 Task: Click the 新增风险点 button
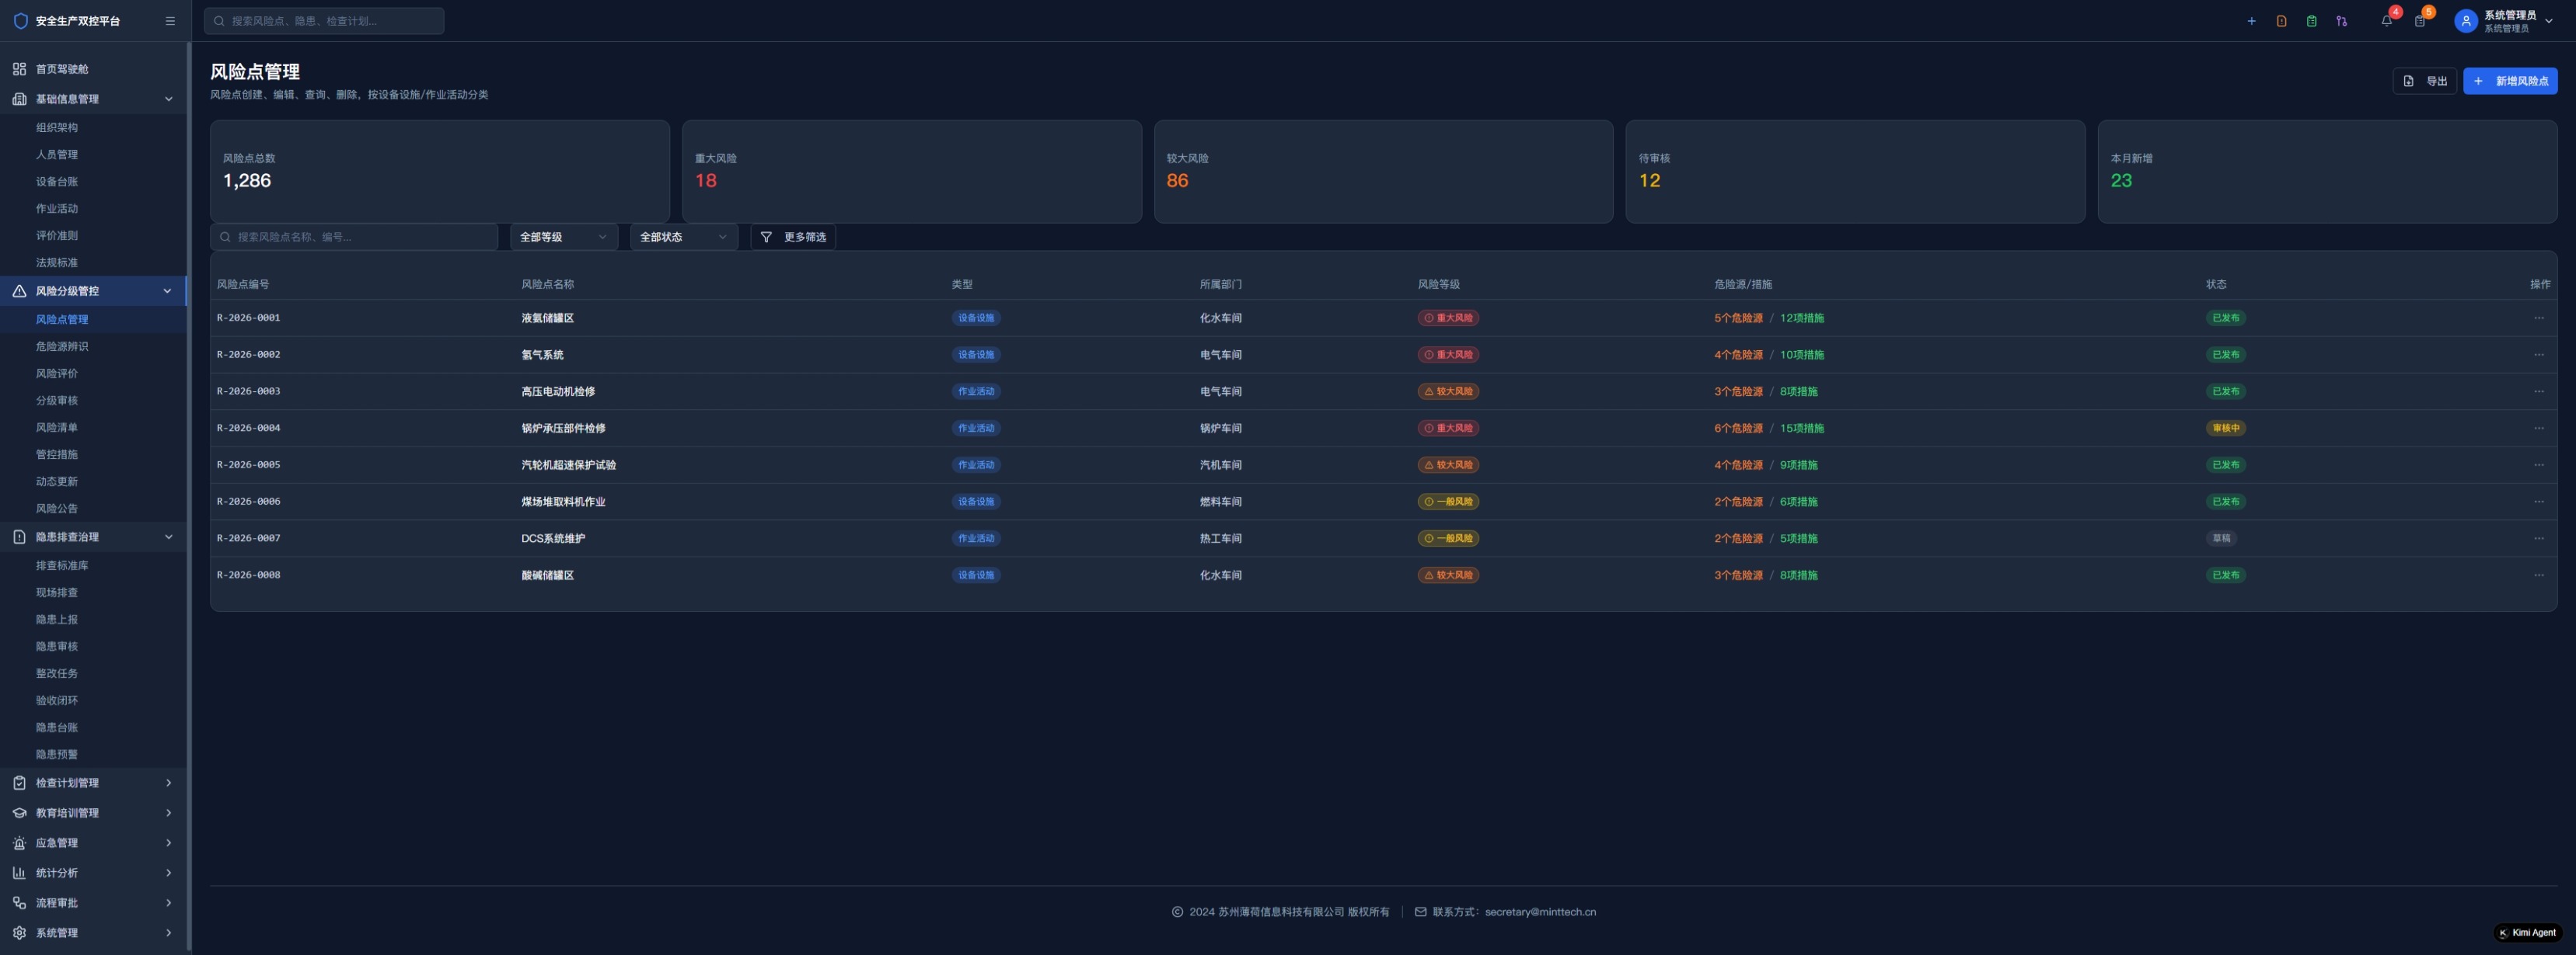(2509, 81)
